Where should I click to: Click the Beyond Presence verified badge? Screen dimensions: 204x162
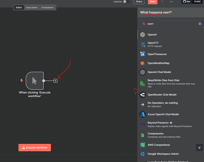171,123
